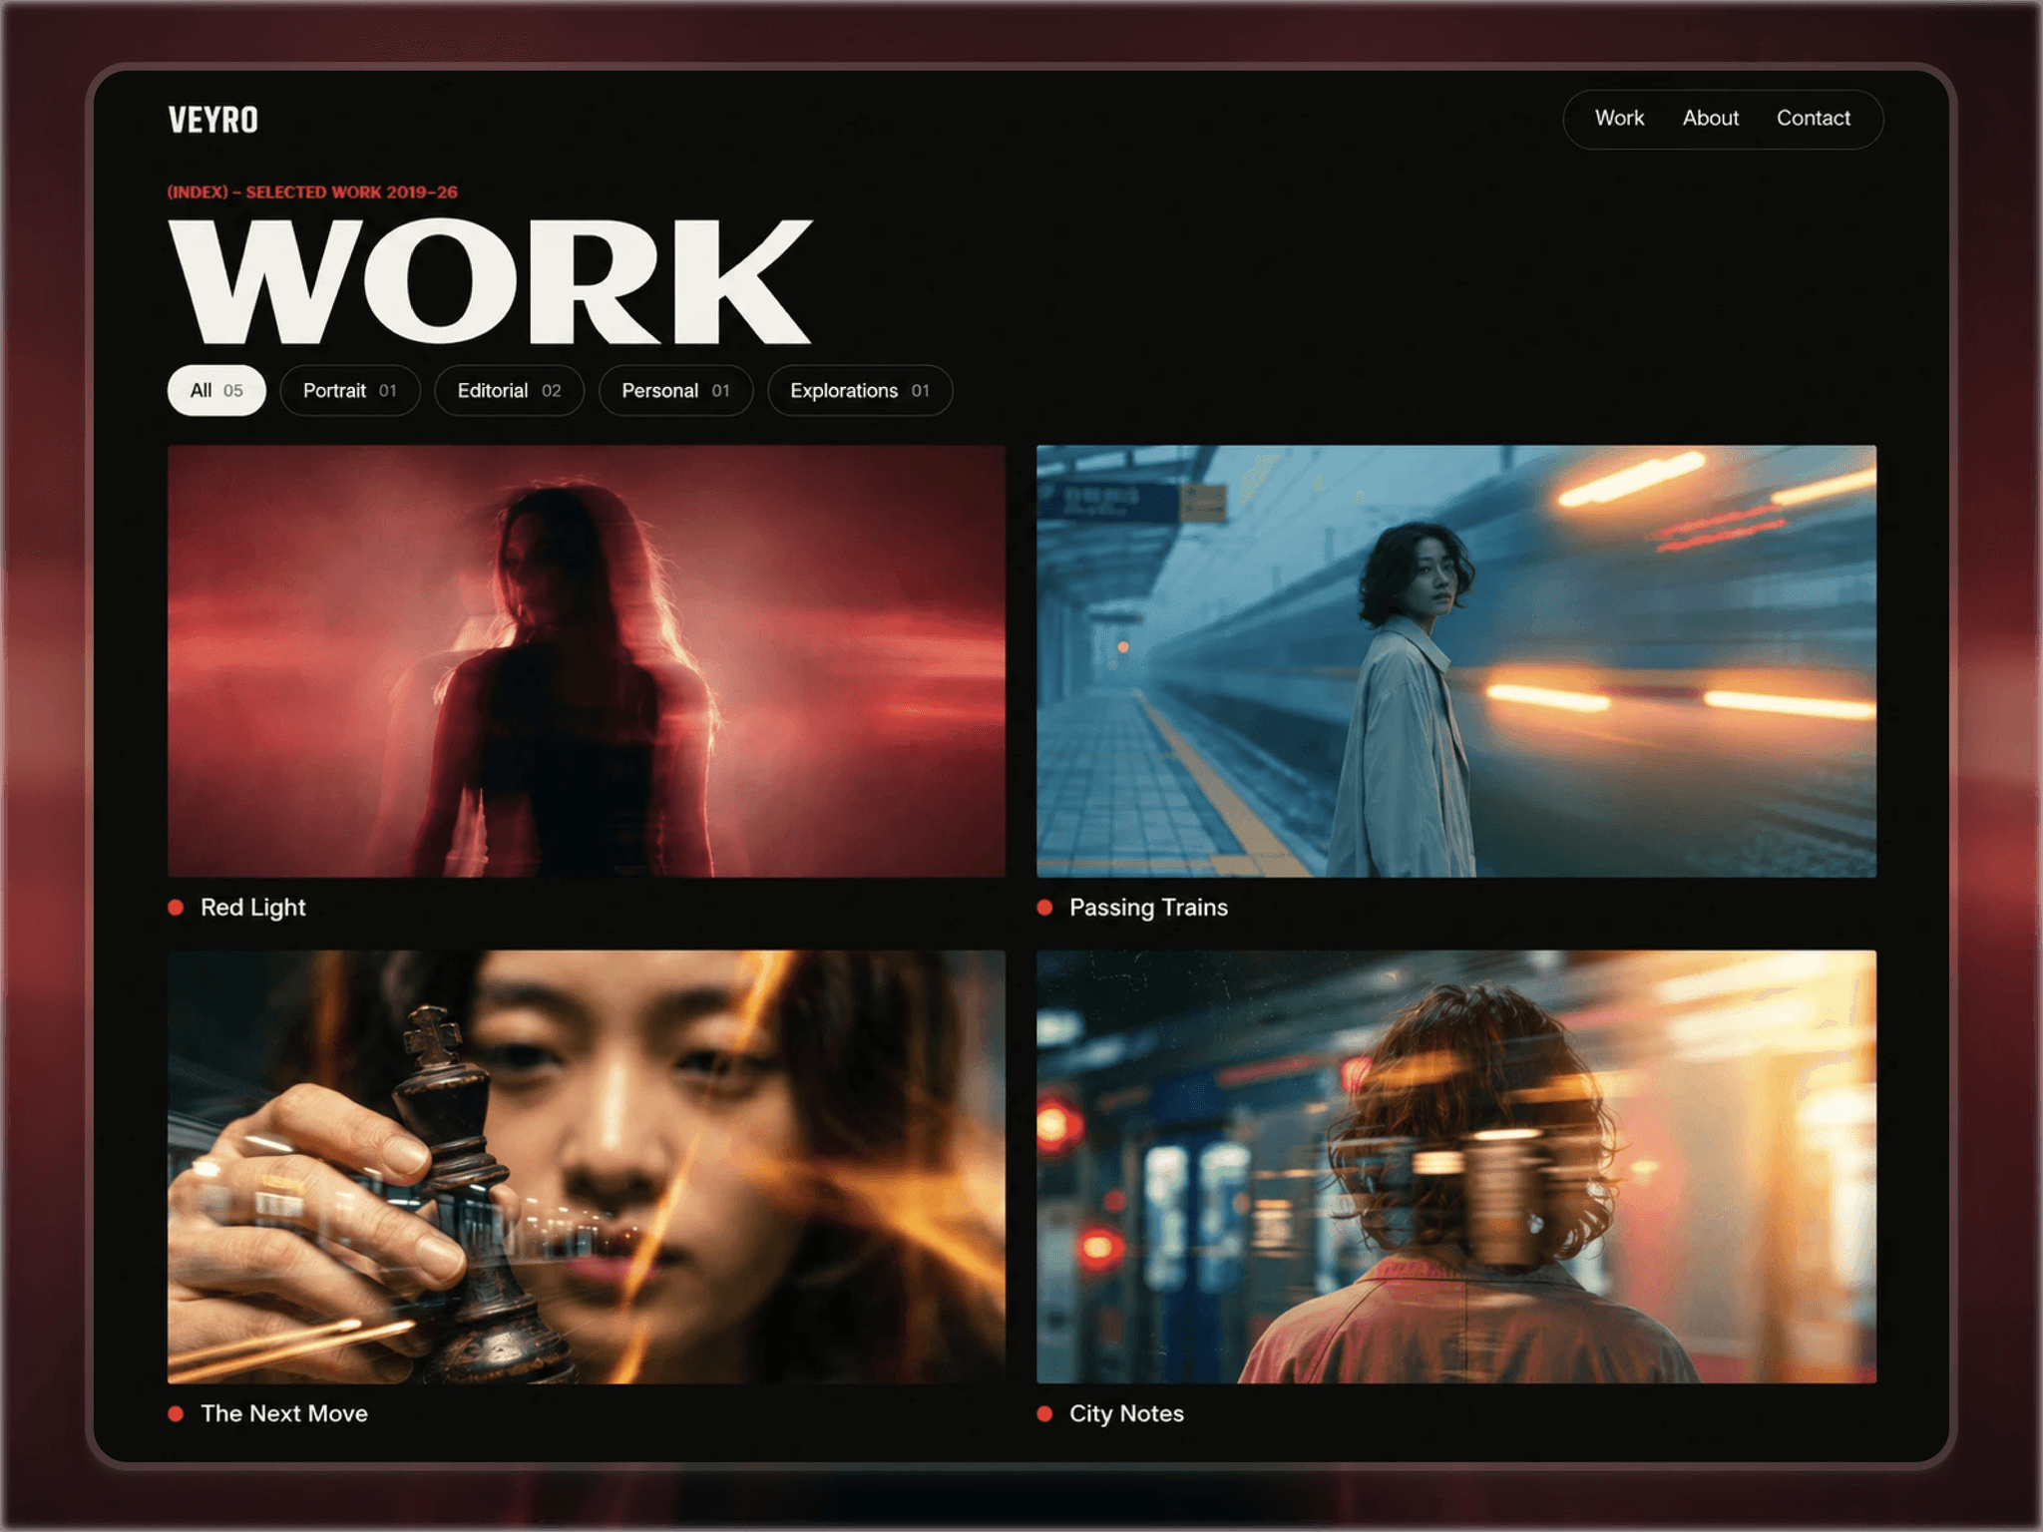Click '(INDEX) – SELECTED WORK 2019–26' text
This screenshot has width=2043, height=1532.
pos(312,191)
